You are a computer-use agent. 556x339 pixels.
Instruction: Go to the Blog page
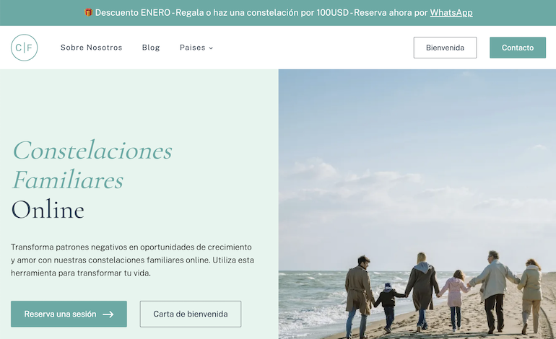(x=151, y=48)
